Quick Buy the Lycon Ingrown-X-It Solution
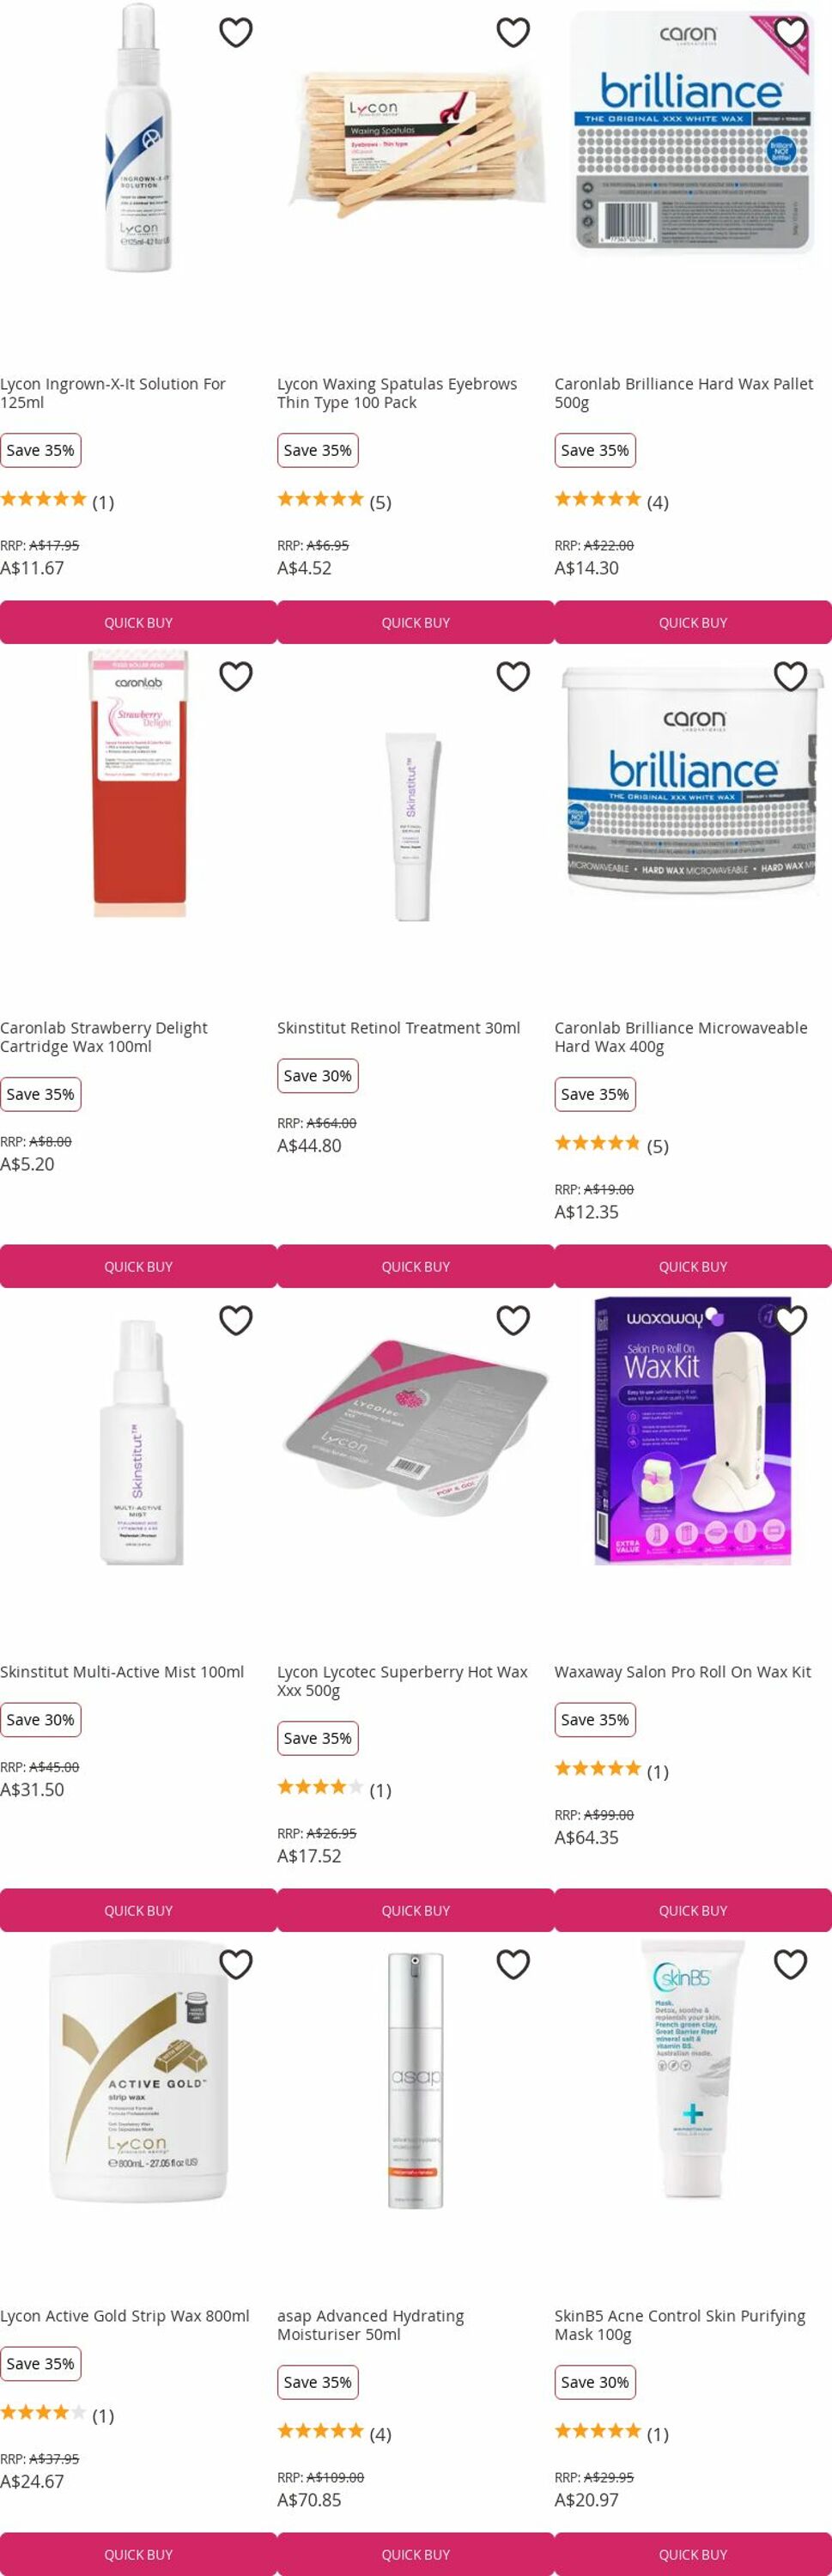832x2576 pixels. pyautogui.click(x=138, y=622)
